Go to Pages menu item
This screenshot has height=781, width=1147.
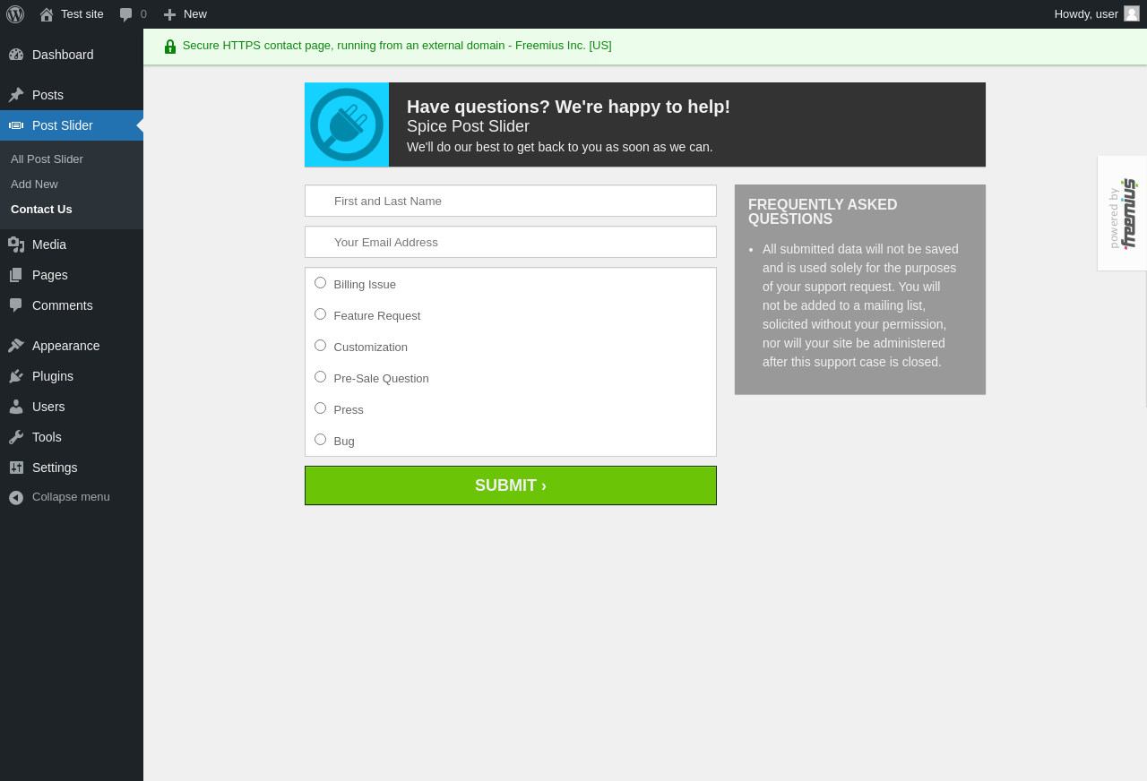click(x=72, y=275)
